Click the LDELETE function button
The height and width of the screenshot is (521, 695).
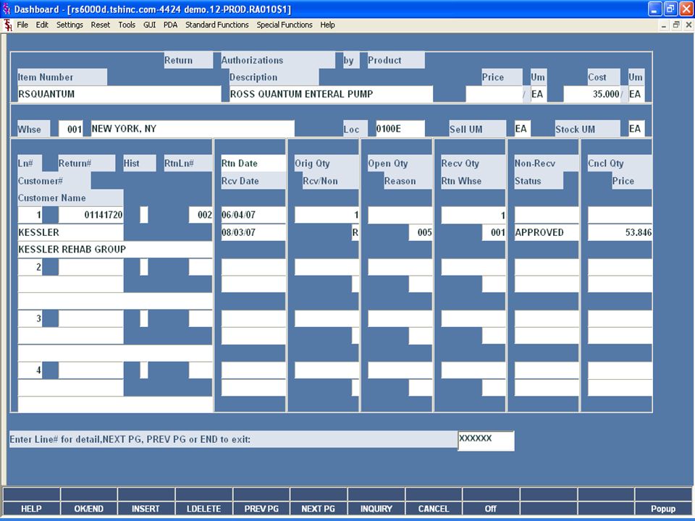click(x=203, y=509)
